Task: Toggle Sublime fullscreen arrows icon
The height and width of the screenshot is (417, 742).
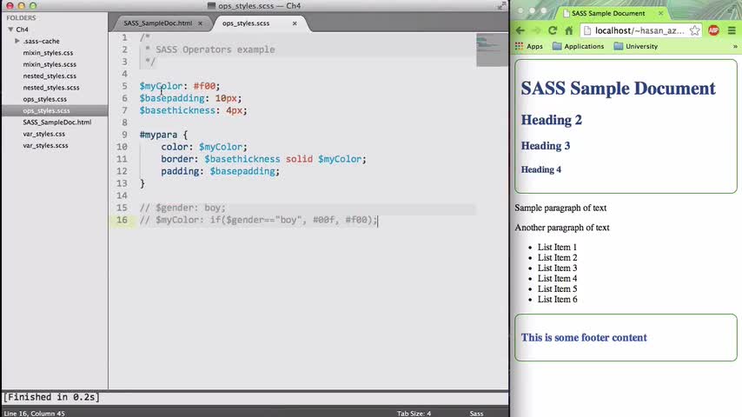Action: coord(501,6)
